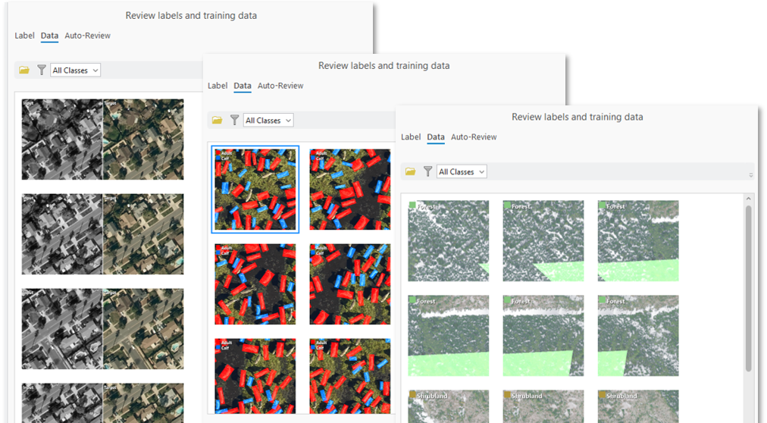The width and height of the screenshot is (767, 423).
Task: Select second grayscale-color image pair thumbnail
Action: pos(103,234)
